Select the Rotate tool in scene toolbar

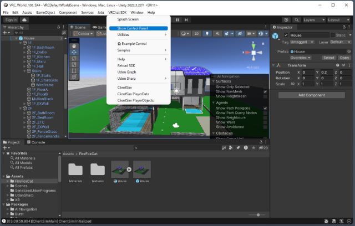point(74,58)
